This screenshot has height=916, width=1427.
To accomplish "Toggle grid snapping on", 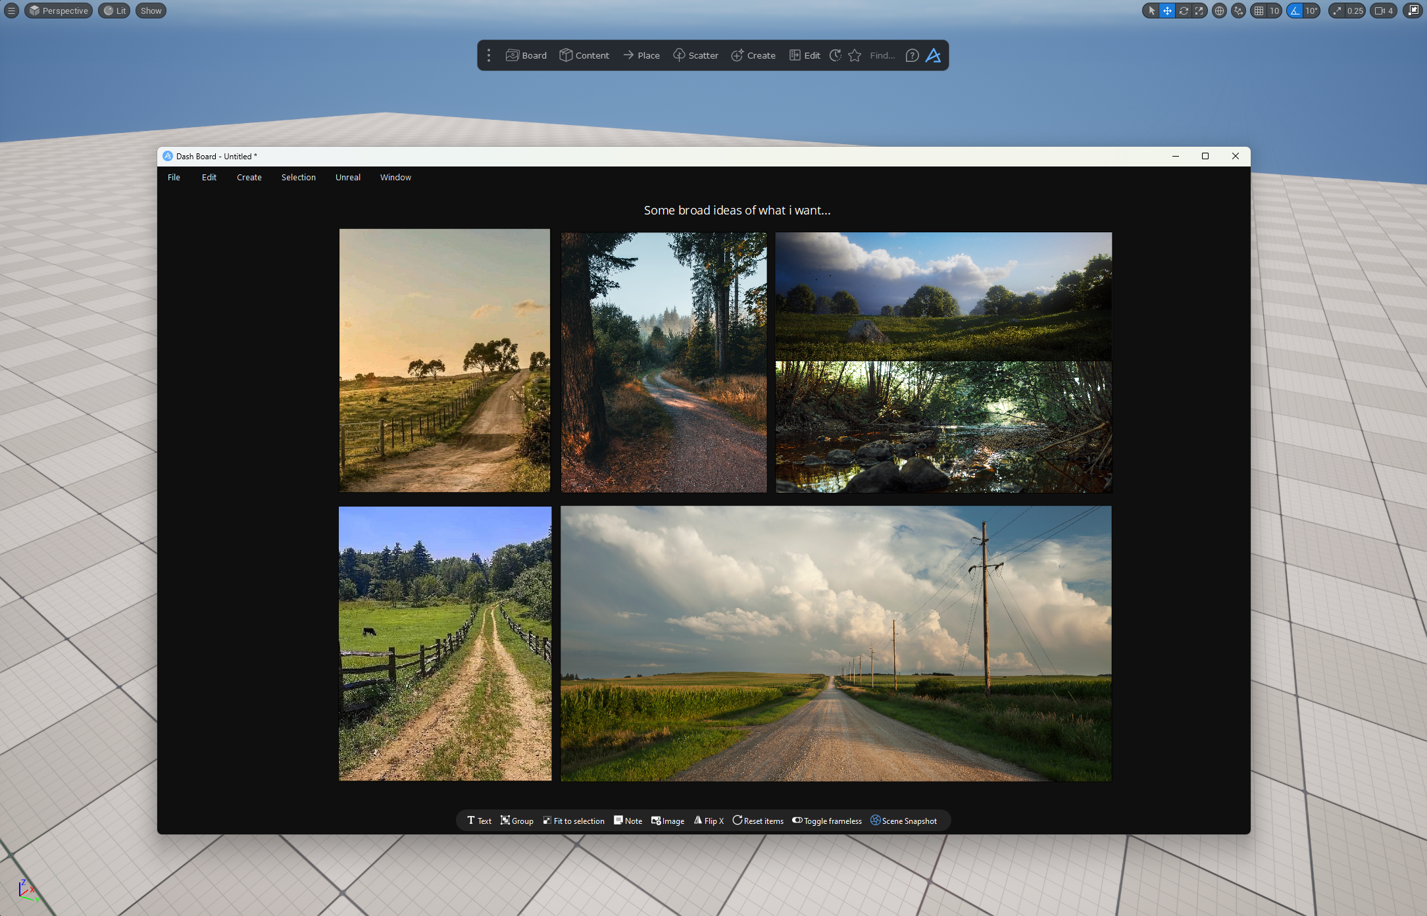I will pos(1259,11).
